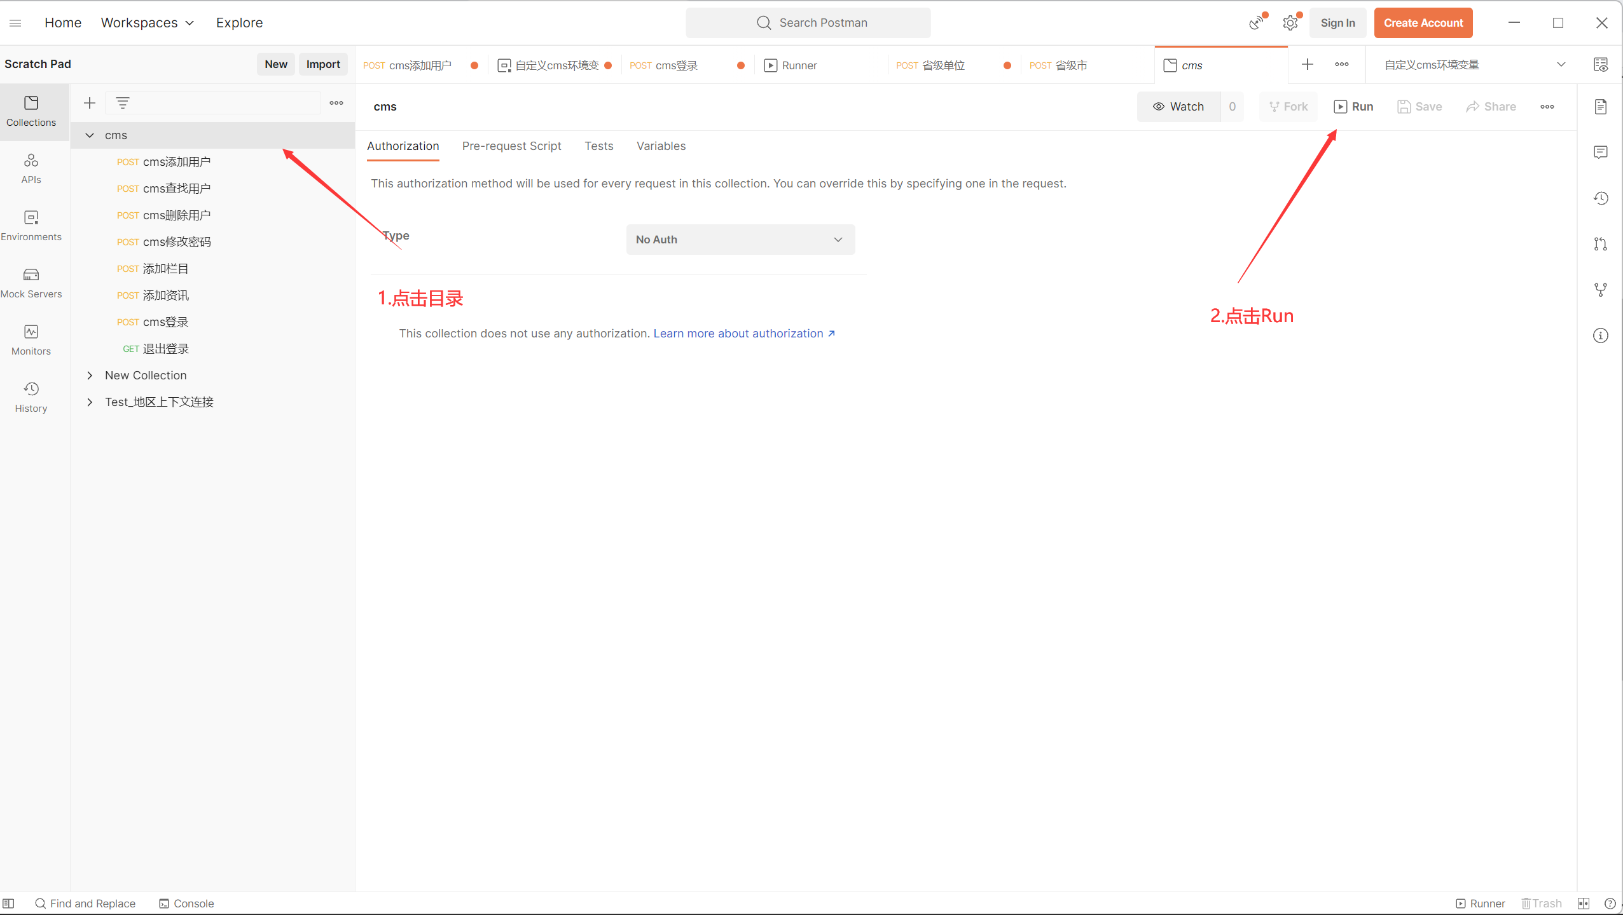Open the APIs sidebar section
The image size is (1623, 915).
[x=31, y=168]
